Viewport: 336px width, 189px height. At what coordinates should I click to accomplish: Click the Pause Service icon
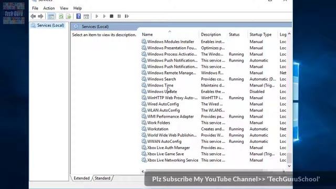coord(119,16)
